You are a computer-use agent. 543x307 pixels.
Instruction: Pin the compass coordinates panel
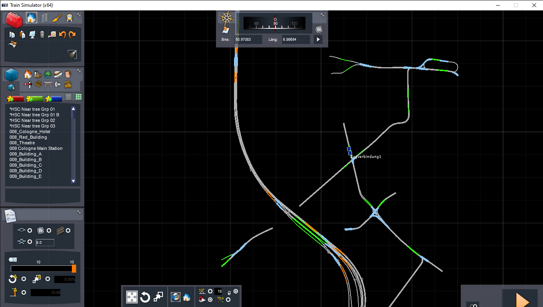pyautogui.click(x=323, y=15)
